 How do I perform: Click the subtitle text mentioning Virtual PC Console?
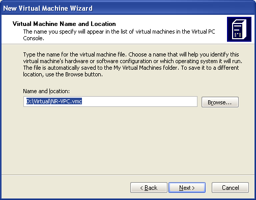(x=119, y=35)
